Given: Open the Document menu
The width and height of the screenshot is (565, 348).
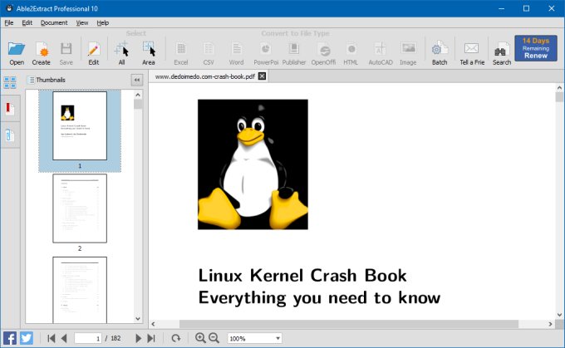Looking at the screenshot, I should click(54, 22).
